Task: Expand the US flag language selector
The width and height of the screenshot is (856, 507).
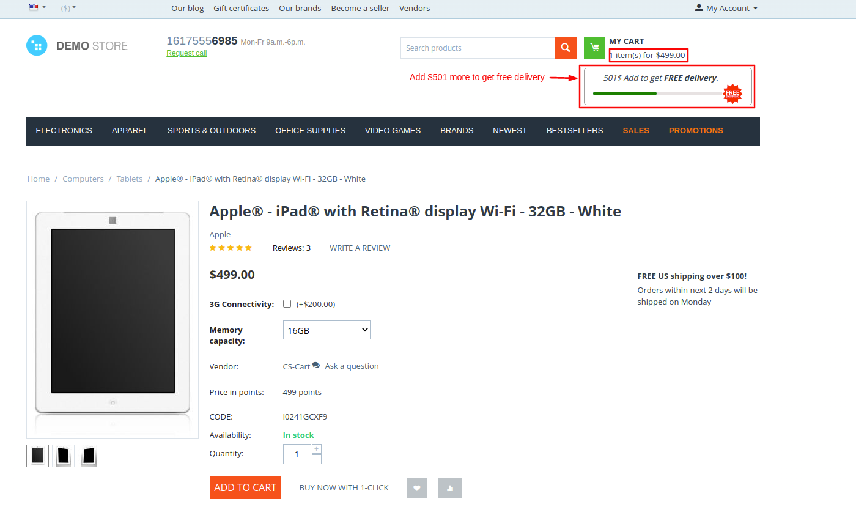Action: click(37, 8)
